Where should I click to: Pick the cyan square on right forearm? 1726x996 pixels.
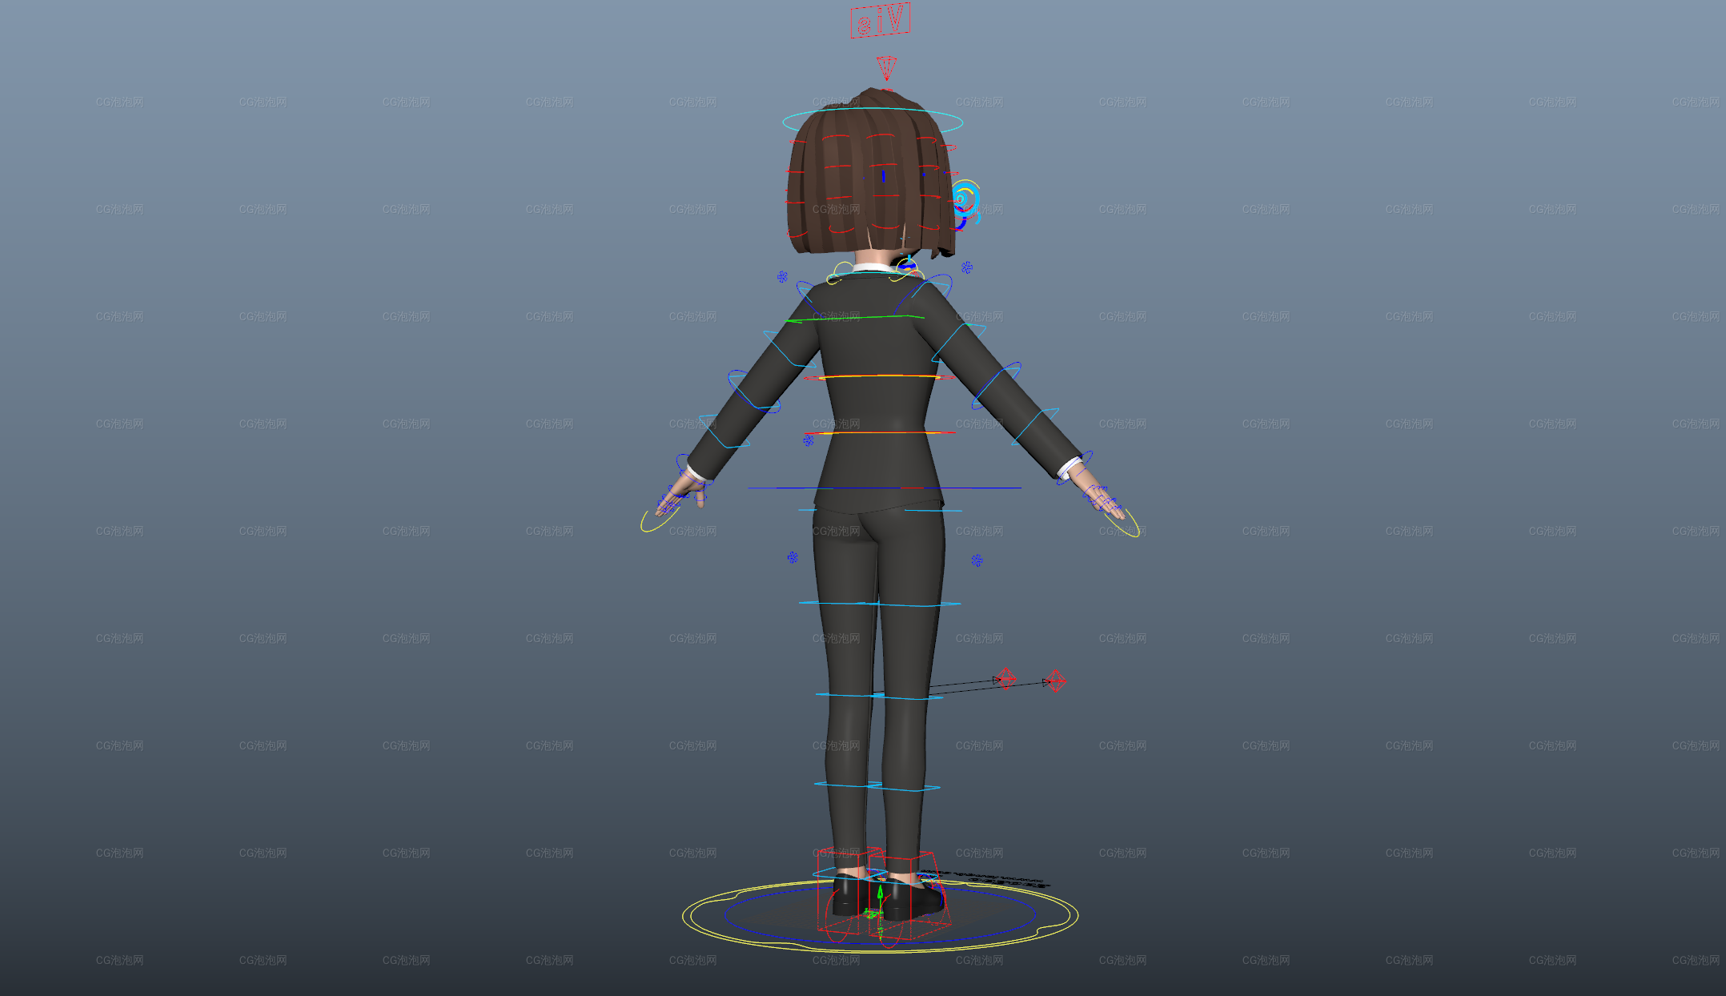pos(1034,427)
